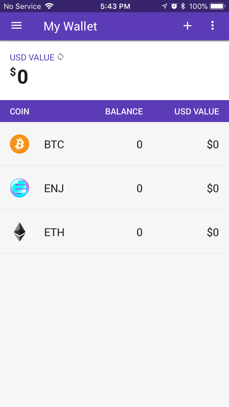Tap the plus icon to add coin

click(187, 26)
